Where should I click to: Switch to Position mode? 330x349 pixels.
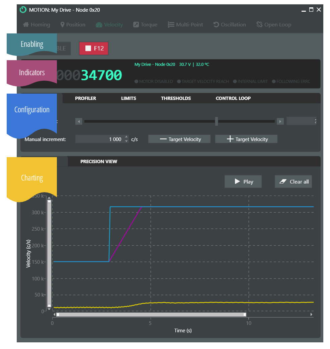coord(73,25)
